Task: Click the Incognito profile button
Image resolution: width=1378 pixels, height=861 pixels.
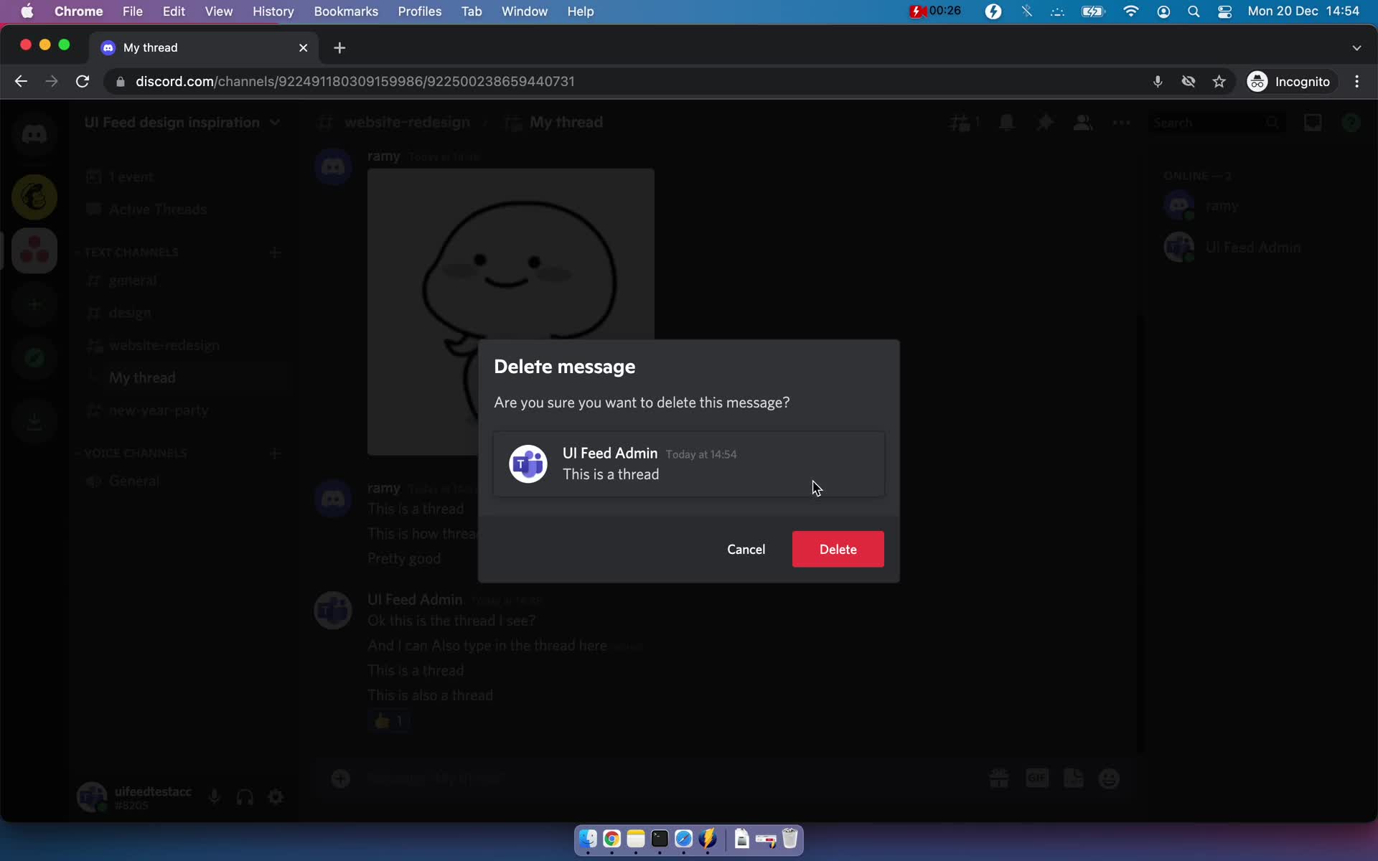Action: click(1289, 81)
